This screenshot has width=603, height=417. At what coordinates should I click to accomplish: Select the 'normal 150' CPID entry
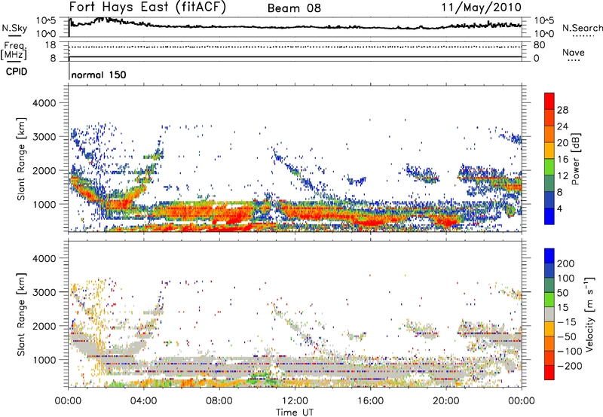coord(99,75)
